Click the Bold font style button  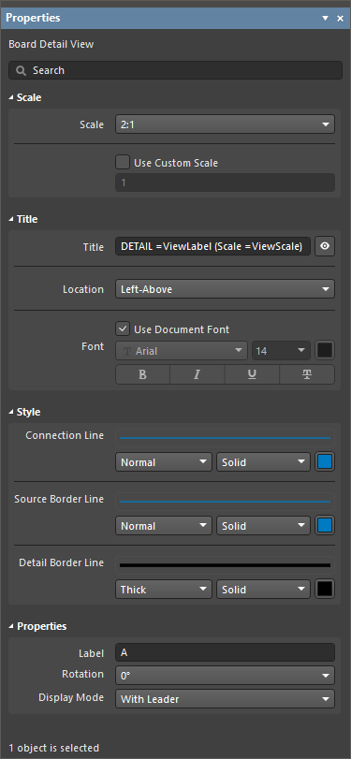142,374
